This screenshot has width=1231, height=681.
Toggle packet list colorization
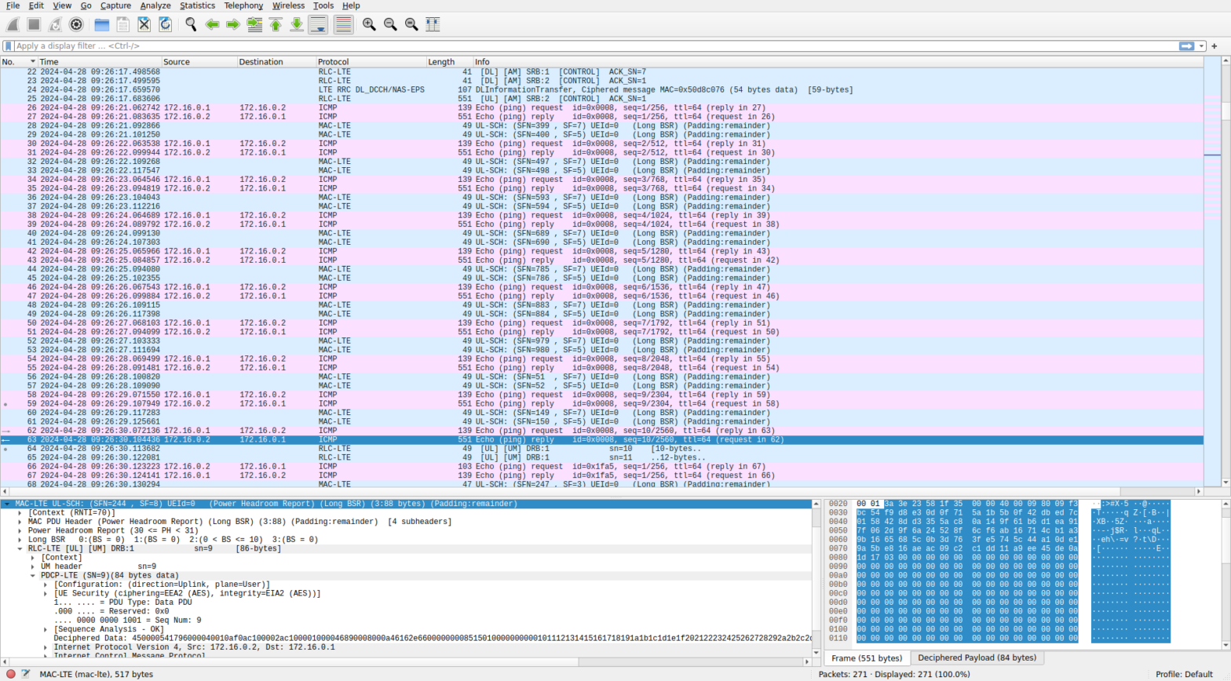pos(343,24)
